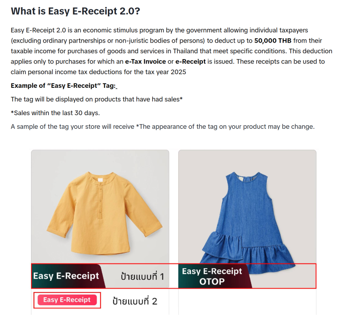Click the dress's ruffled hem
Image resolution: width=341 pixels, height=321 pixels.
247,254
